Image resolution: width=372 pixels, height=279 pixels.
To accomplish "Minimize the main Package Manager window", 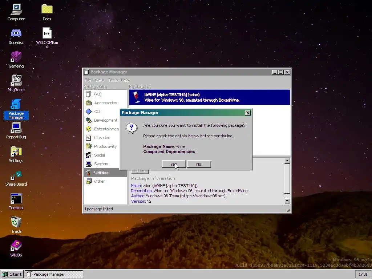I will 275,72.
